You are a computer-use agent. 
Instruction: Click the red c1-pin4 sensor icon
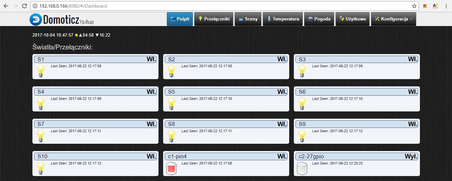coord(171,168)
